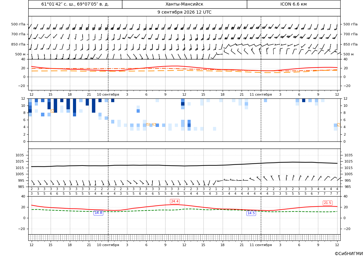Image resolution: width=363 pixels, height=256 pixels.
Task: Click the left 500 гПа level label
Action: tap(18, 24)
